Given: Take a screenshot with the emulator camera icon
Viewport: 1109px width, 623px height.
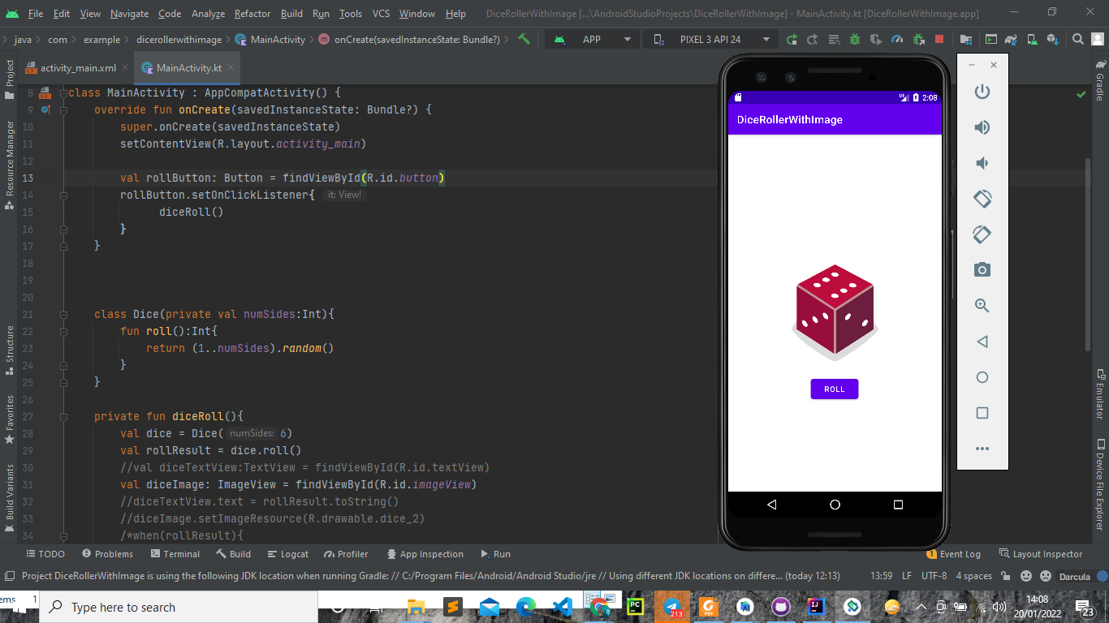Looking at the screenshot, I should click(982, 269).
